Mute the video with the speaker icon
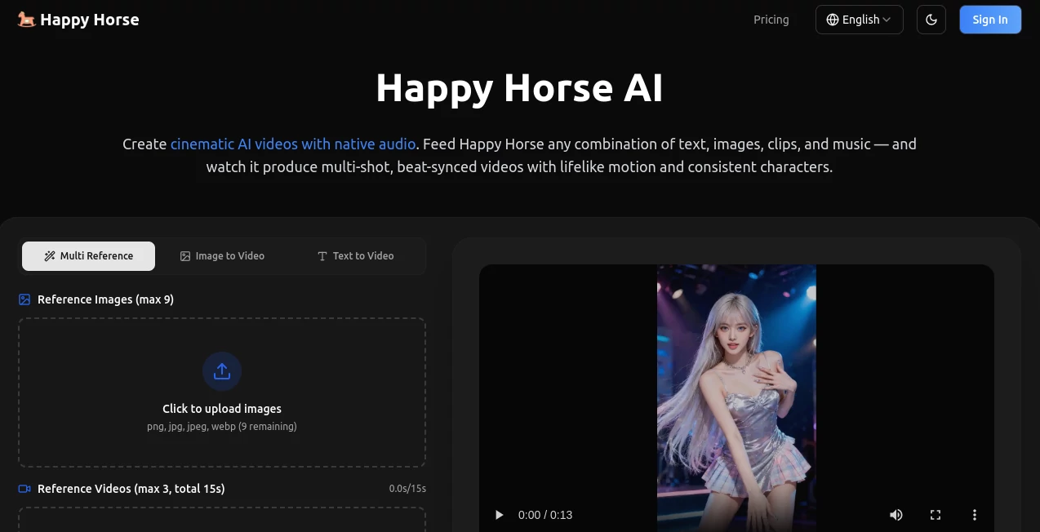This screenshot has height=532, width=1040. coord(896,515)
